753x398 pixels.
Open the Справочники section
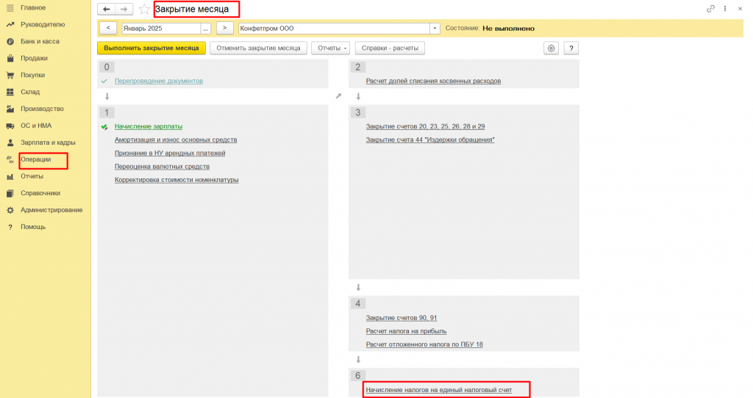pos(40,193)
